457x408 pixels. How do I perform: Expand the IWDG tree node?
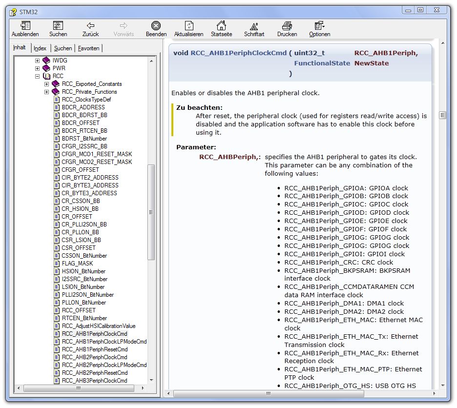37,61
